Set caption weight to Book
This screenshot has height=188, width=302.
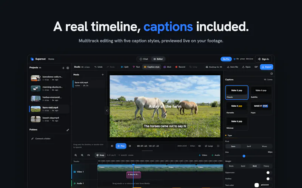(x=231, y=166)
